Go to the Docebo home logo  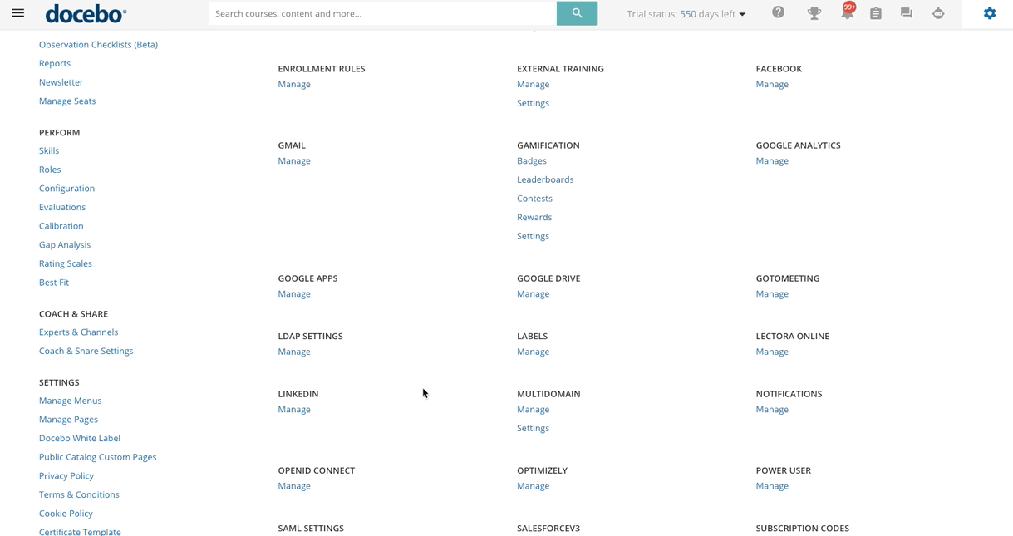click(x=86, y=13)
